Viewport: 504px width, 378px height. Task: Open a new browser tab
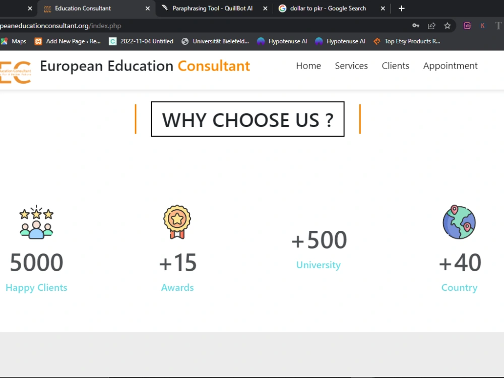(x=402, y=9)
